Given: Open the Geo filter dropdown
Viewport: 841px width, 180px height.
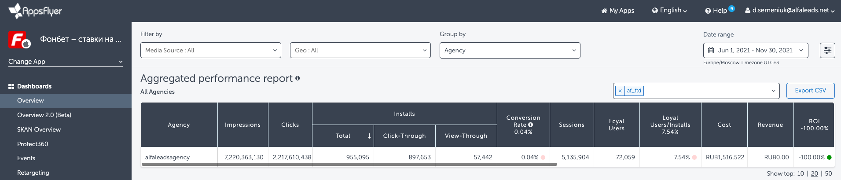Looking at the screenshot, I should pos(360,50).
